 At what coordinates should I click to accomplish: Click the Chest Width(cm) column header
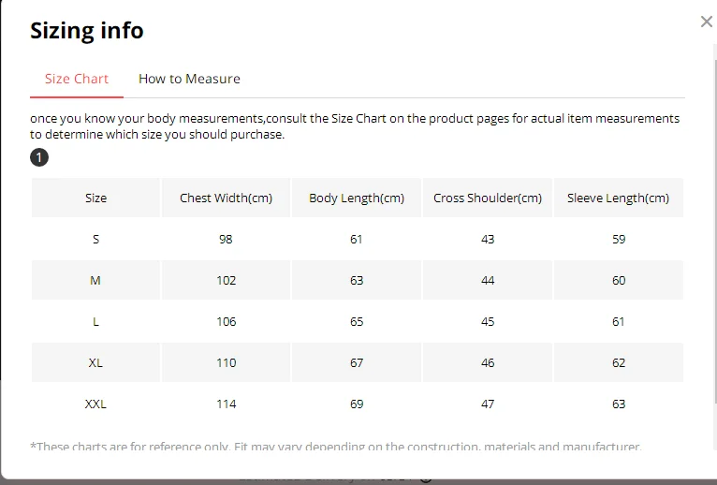(226, 198)
